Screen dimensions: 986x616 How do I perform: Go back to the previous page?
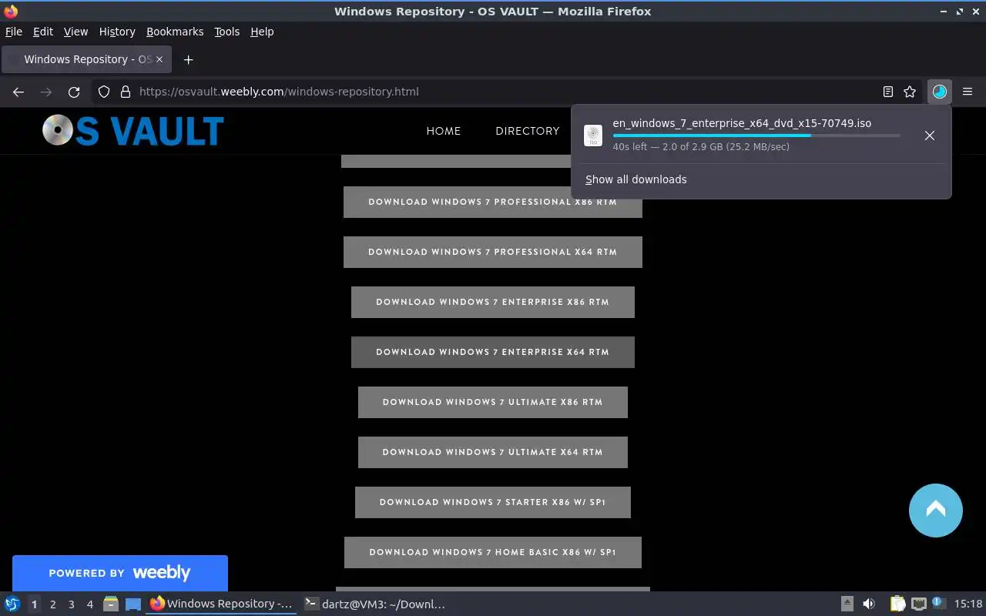[x=18, y=92]
